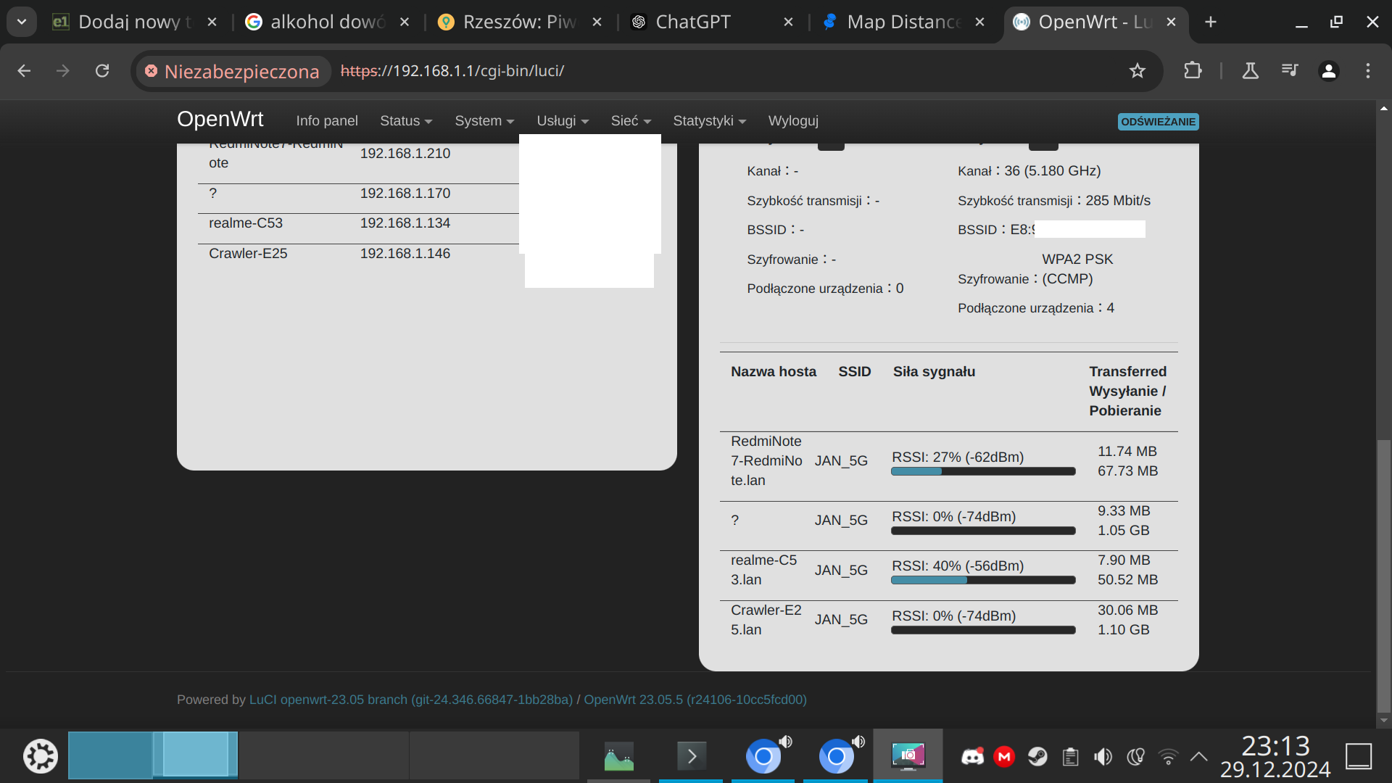Open the Wi-Fi network tray icon
The width and height of the screenshot is (1392, 783).
tap(1168, 757)
